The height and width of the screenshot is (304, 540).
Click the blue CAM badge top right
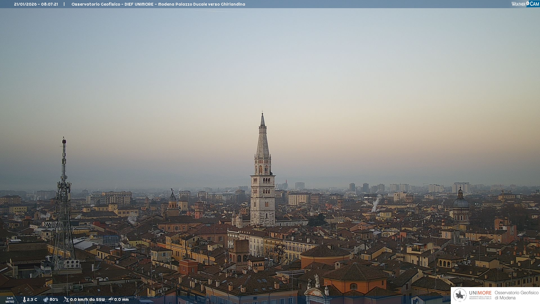pos(534,4)
